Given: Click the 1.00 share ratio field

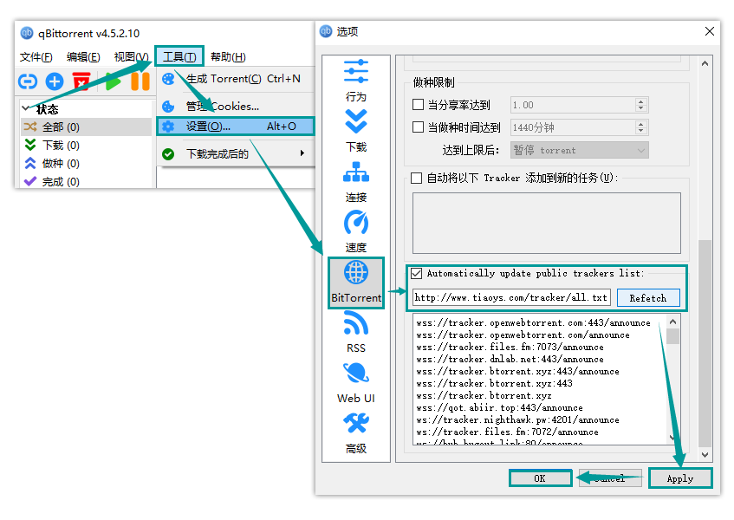Looking at the screenshot, I should click(x=573, y=105).
